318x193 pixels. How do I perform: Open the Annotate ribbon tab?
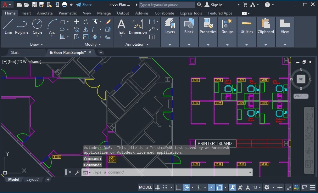tap(45, 13)
